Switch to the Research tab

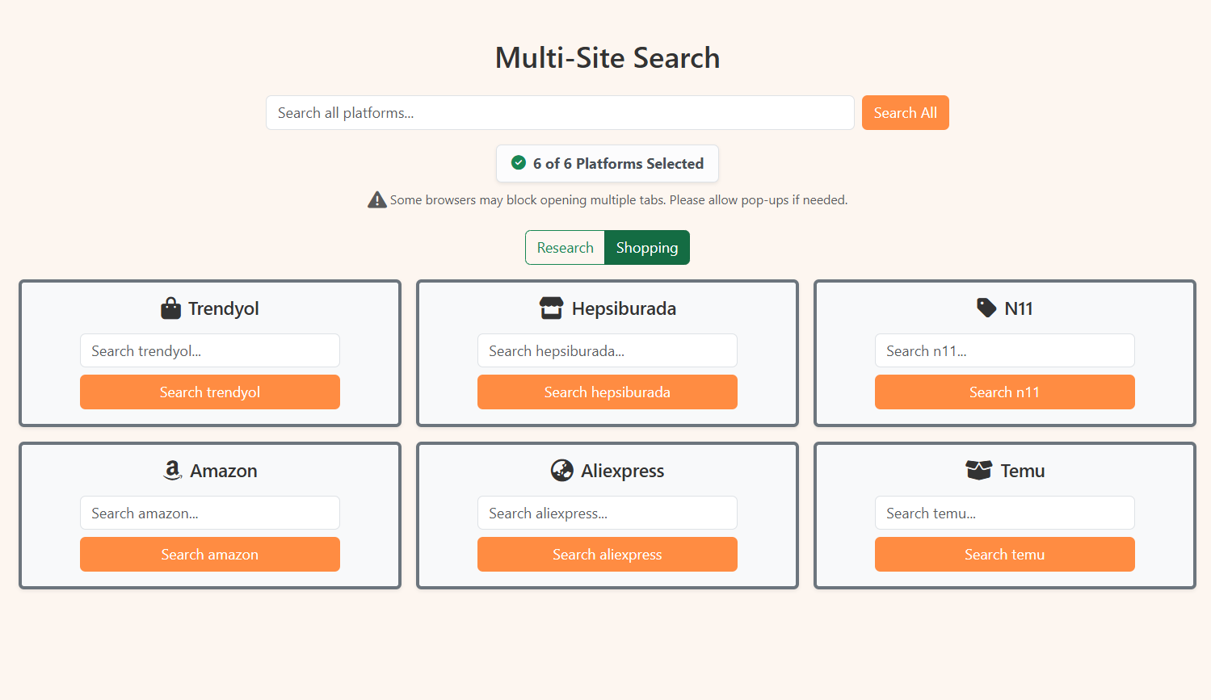pos(565,248)
